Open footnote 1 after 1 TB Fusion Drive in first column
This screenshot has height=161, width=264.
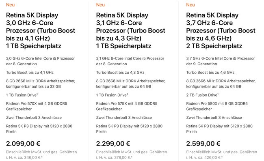click(x=37, y=94)
